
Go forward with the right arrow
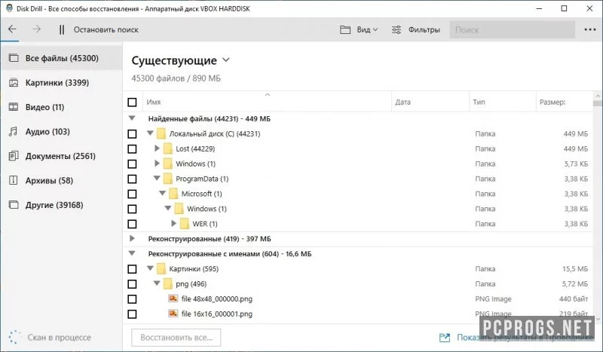click(36, 29)
